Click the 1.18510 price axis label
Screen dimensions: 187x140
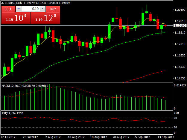(x=180, y=33)
